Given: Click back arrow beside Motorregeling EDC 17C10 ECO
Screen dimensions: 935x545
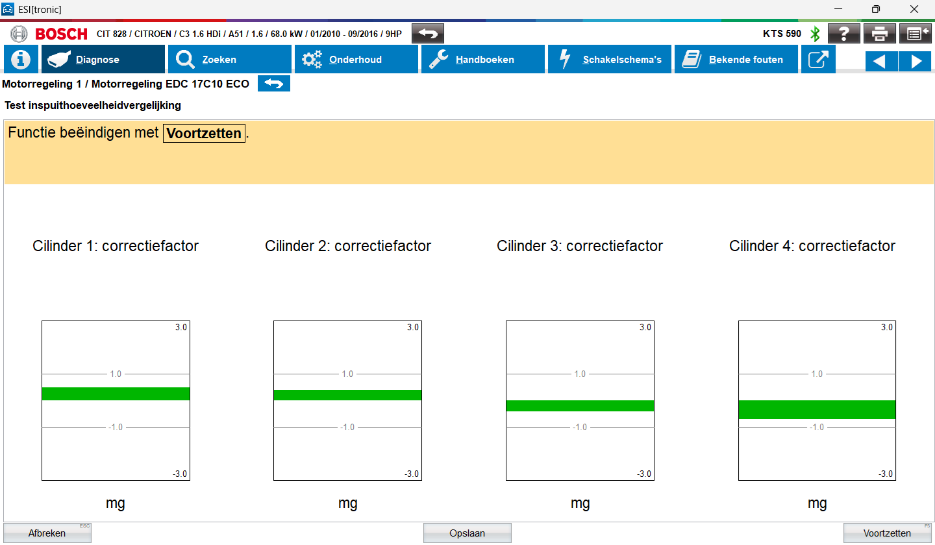Looking at the screenshot, I should [273, 84].
